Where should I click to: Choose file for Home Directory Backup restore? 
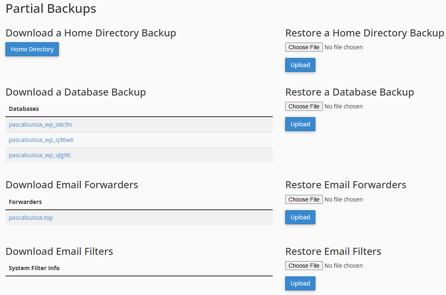click(304, 47)
